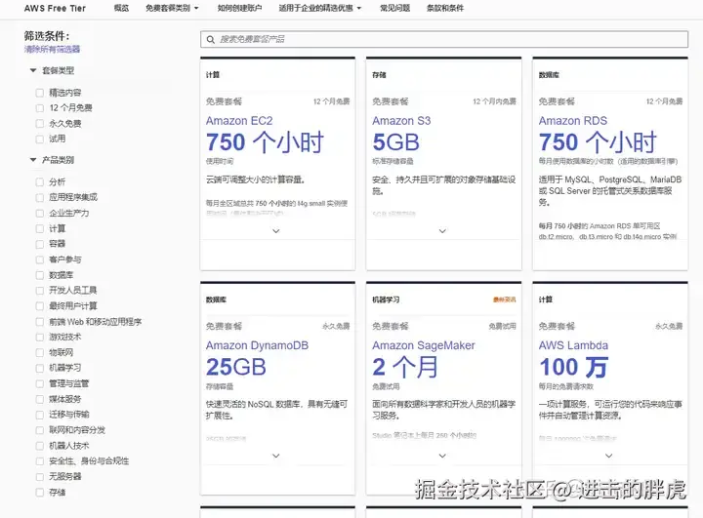Expand the Amazon S3 card chevron
The image size is (703, 518).
coord(442,231)
